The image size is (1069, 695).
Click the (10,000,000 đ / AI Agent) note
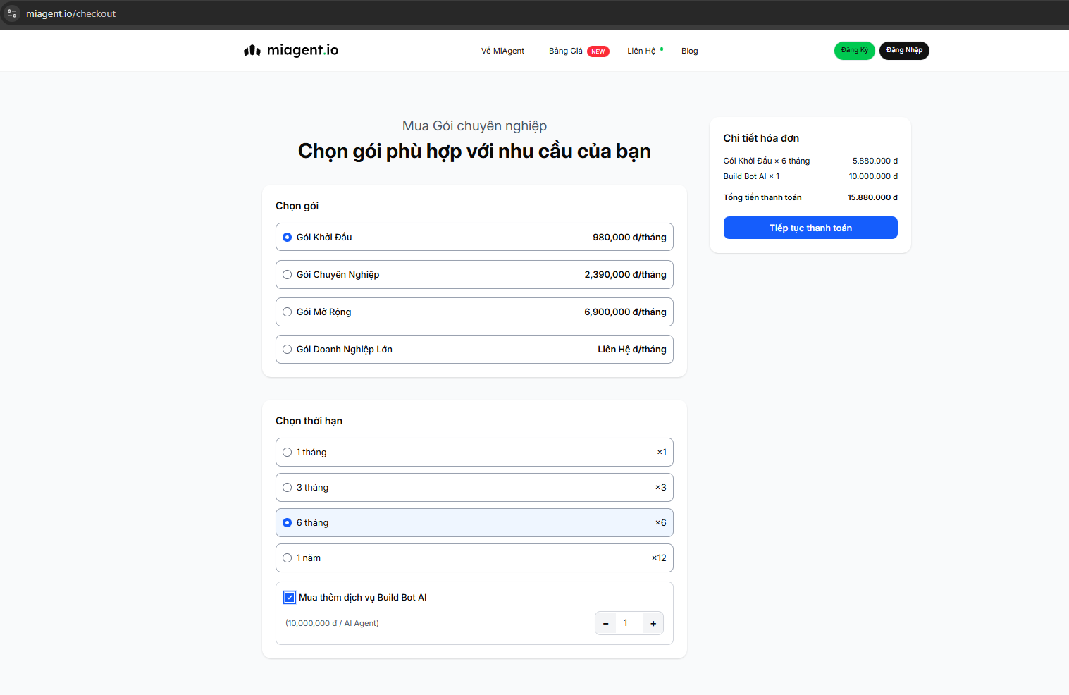(332, 623)
